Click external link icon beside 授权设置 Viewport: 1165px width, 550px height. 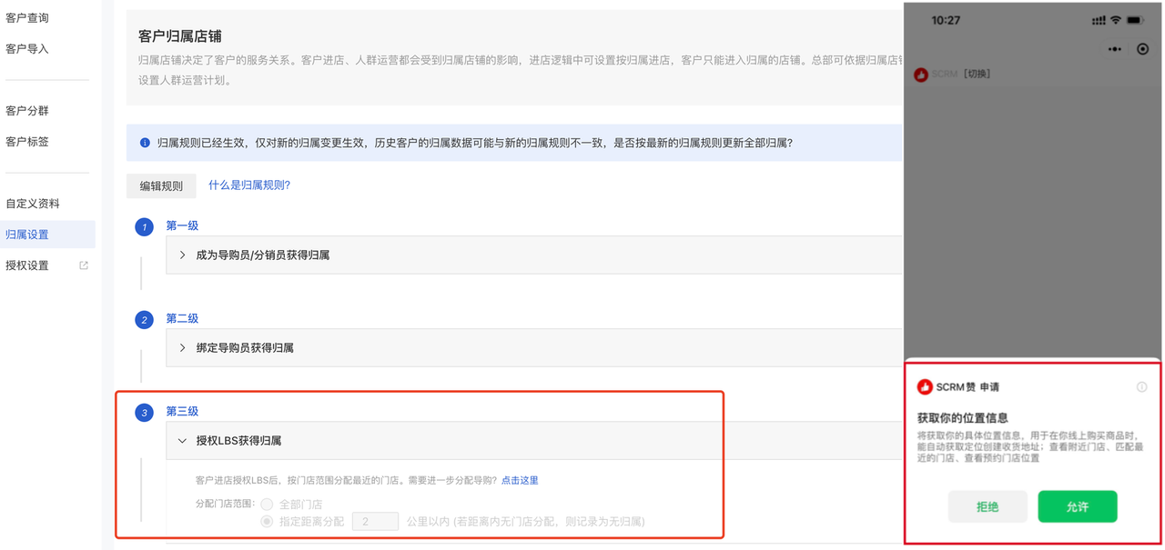coord(84,265)
